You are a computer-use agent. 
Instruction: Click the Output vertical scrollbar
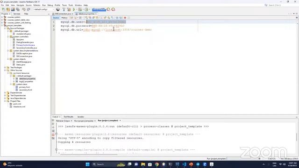click(297, 137)
